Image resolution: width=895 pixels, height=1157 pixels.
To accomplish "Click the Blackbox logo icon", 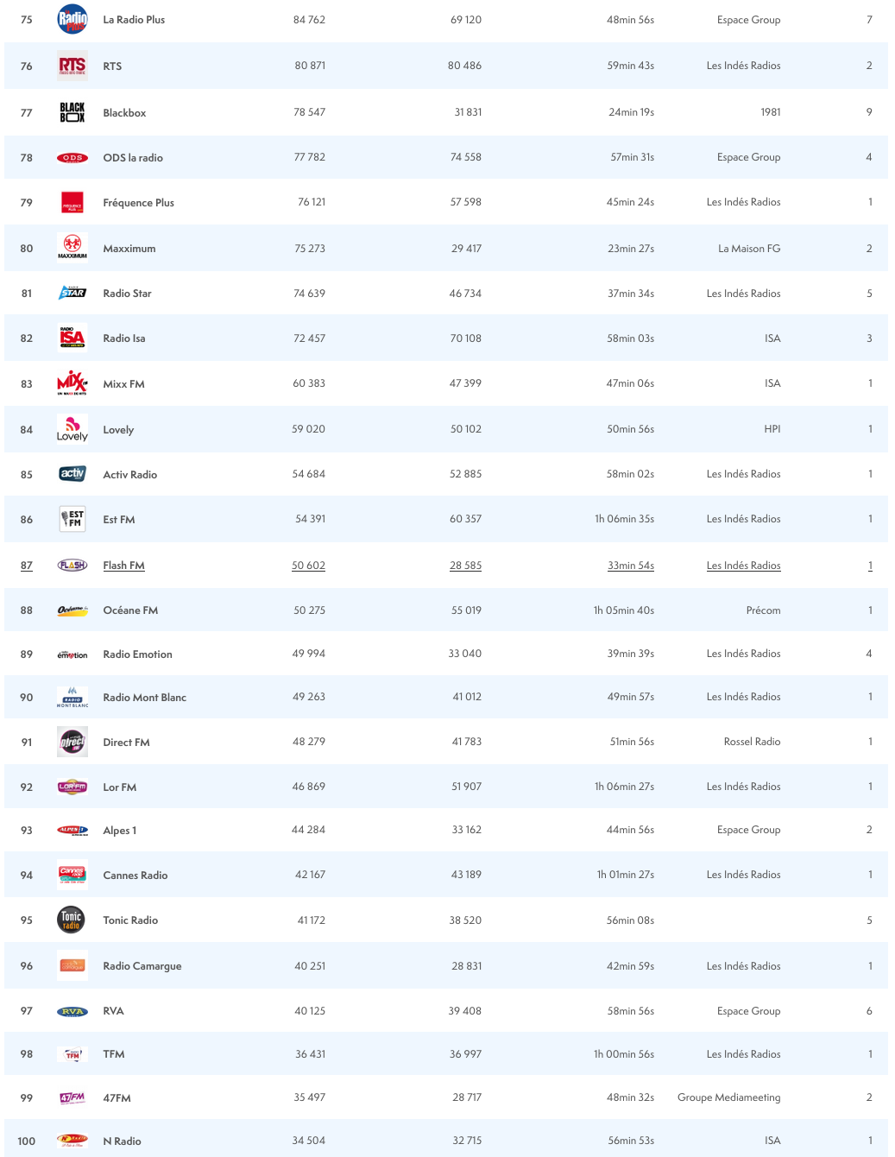I will pos(72,112).
